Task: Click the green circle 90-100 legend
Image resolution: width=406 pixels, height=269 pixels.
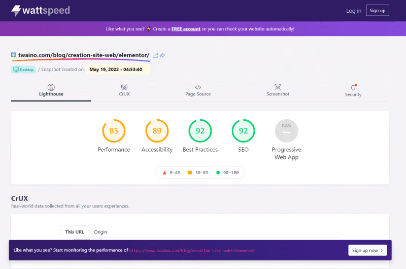Action: coord(227,173)
